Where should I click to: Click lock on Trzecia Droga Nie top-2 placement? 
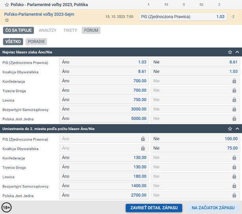(234, 167)
